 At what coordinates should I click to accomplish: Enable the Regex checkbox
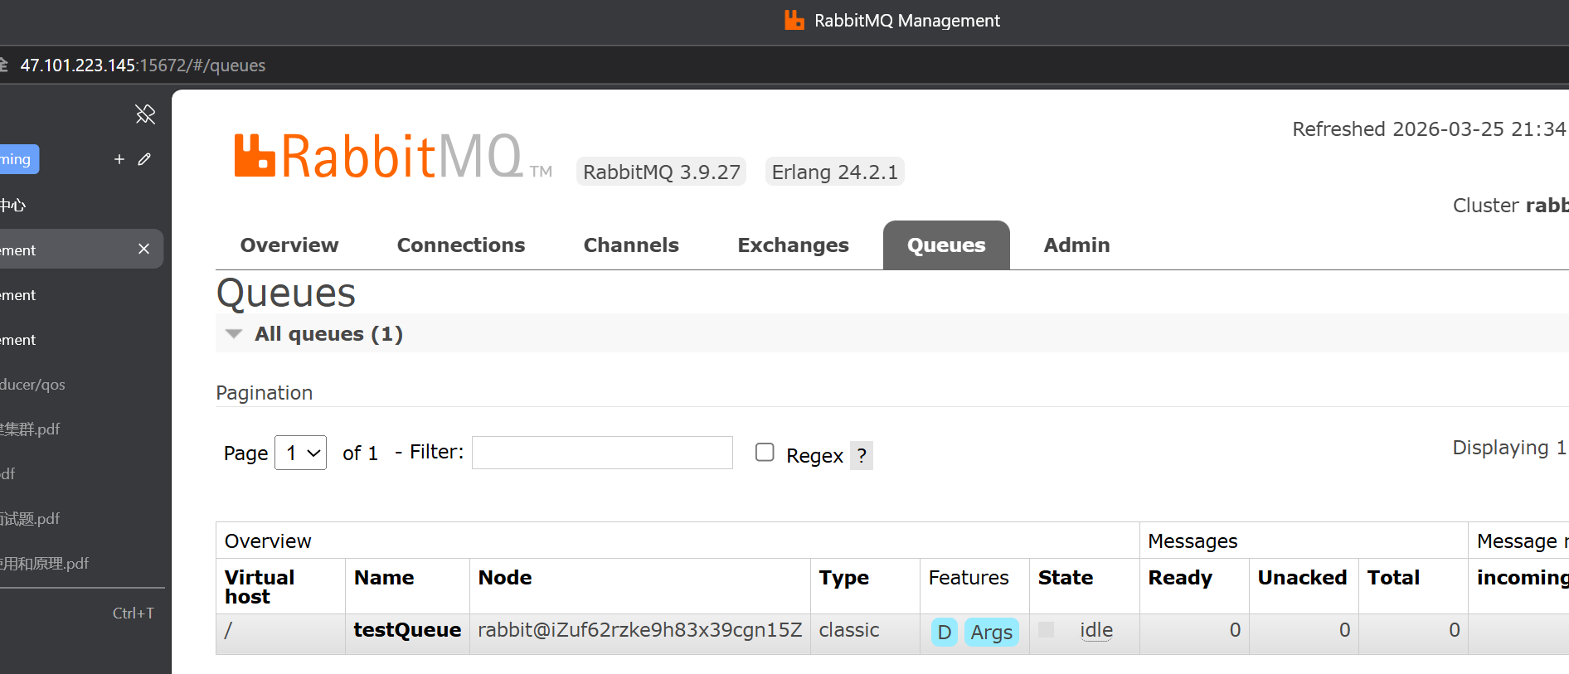(765, 452)
